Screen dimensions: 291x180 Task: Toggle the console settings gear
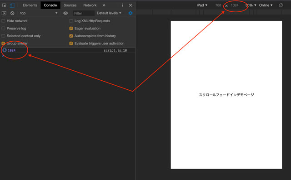pos(130,13)
